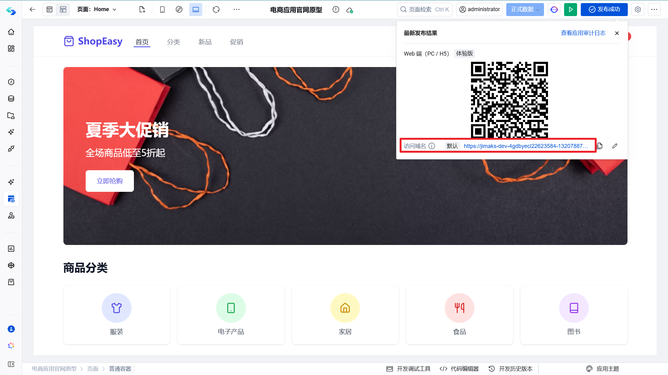Screen dimensions: 668x375
Task: Open the bar chart analytics sidebar icon
Action: pos(11,249)
